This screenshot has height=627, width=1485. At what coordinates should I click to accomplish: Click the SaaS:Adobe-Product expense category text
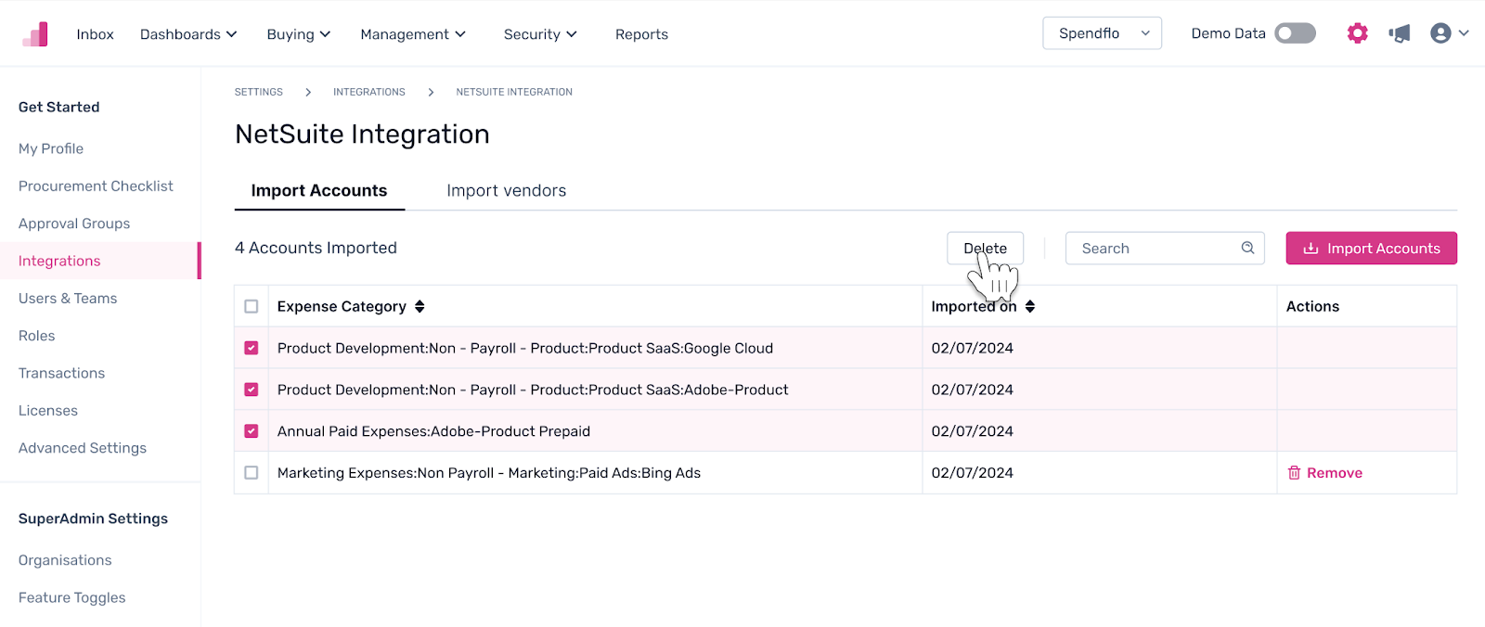click(533, 390)
